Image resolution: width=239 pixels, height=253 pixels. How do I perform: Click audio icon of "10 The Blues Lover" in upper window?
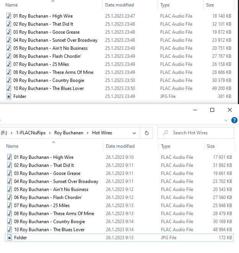(9, 88)
